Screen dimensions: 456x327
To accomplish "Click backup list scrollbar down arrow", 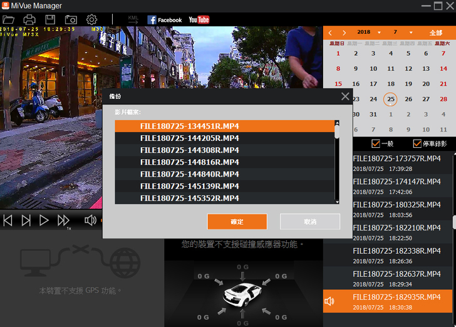I will pos(337,202).
